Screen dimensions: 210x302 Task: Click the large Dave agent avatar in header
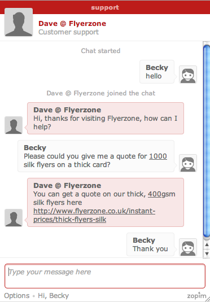(19, 23)
